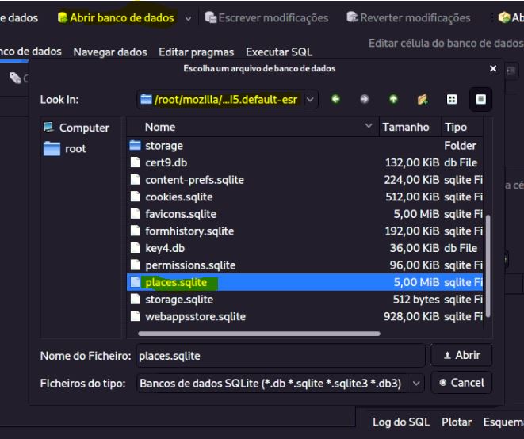The height and width of the screenshot is (439, 524).
Task: Click the Create New Folder icon
Action: [421, 100]
